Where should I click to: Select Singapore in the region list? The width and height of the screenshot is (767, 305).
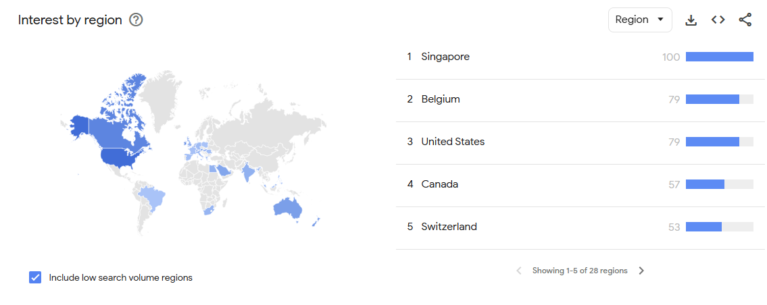(x=445, y=57)
